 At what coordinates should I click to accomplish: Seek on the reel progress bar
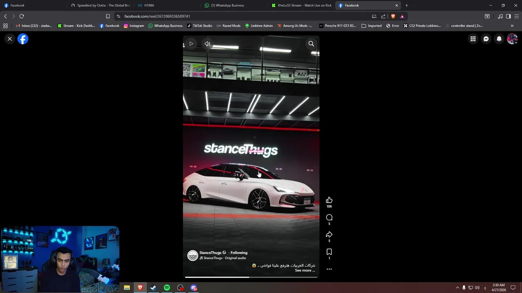point(251,277)
